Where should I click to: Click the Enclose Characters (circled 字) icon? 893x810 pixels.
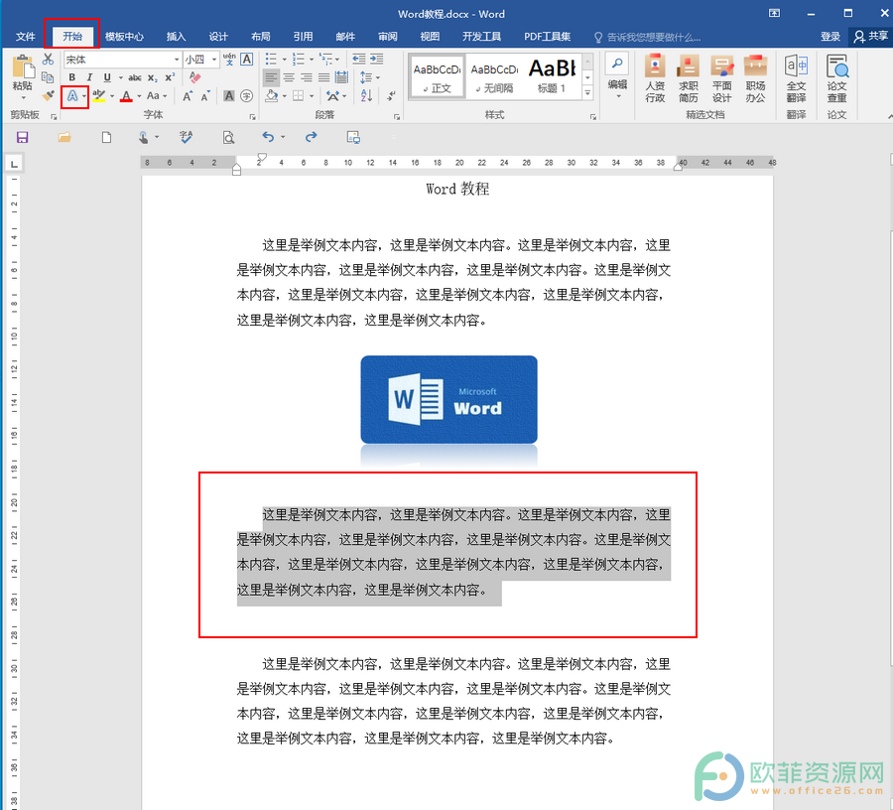coord(247,95)
